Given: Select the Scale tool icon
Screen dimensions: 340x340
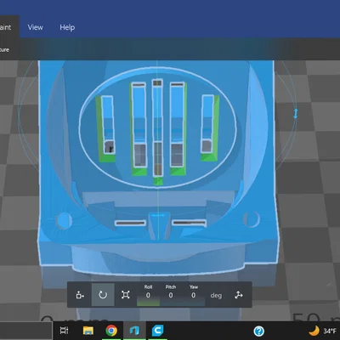Looking at the screenshot, I should tap(126, 295).
